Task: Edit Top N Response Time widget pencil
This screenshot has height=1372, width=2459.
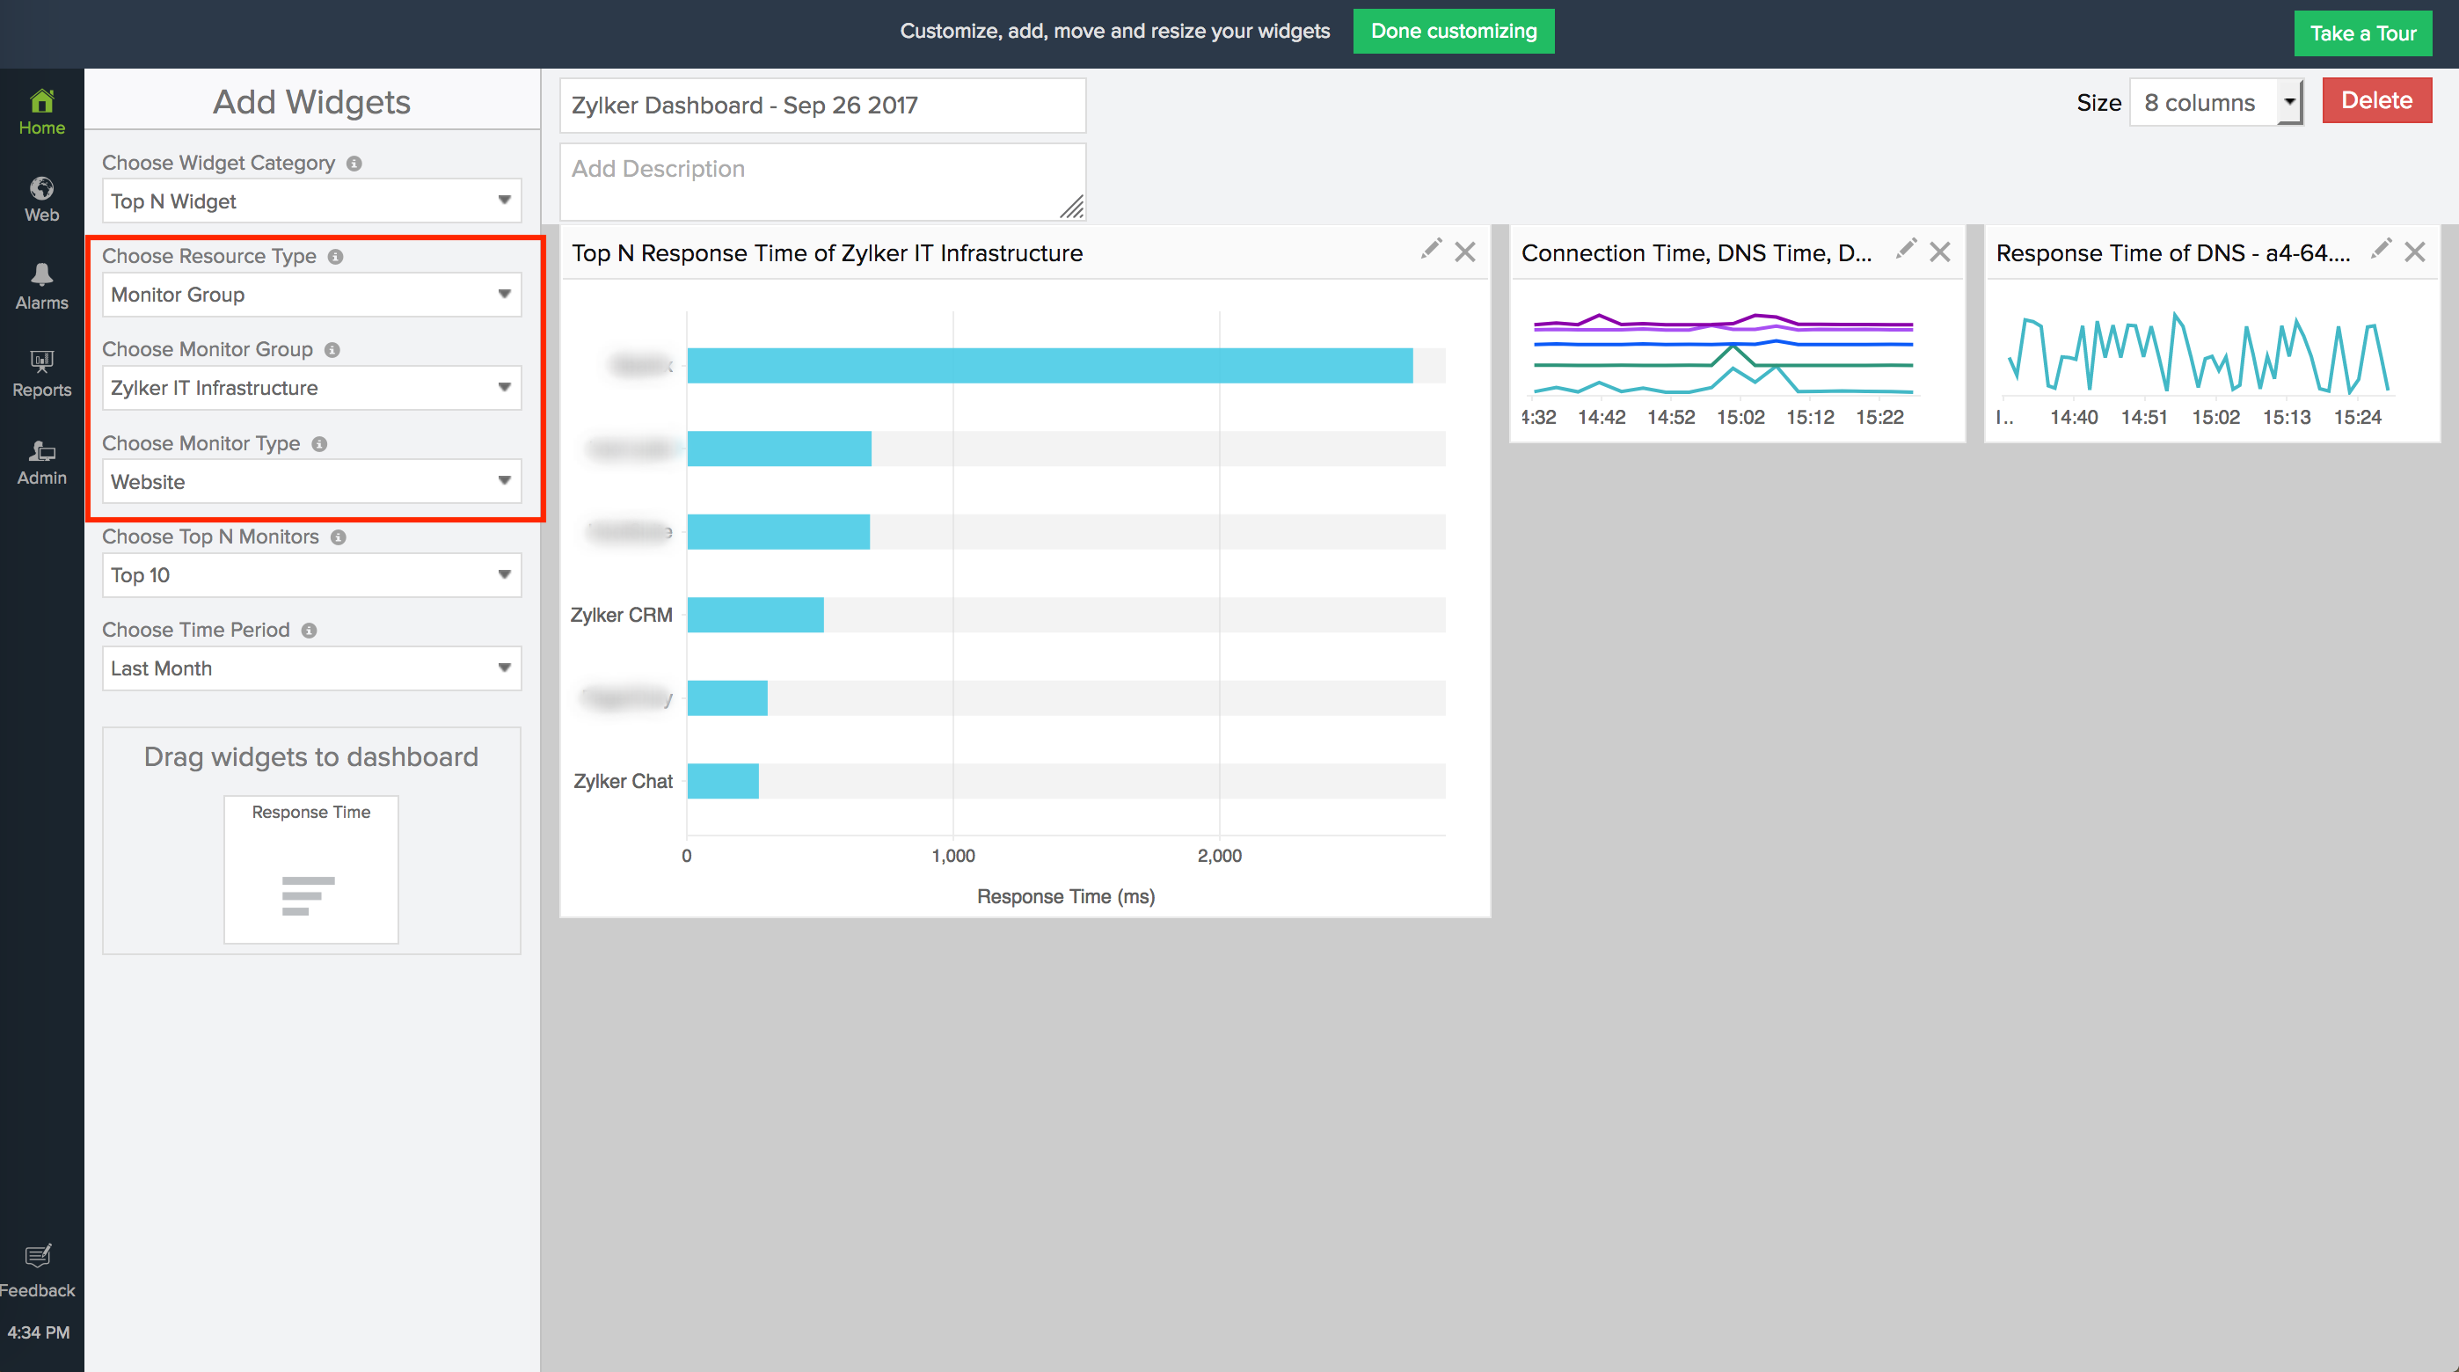Action: tap(1430, 250)
